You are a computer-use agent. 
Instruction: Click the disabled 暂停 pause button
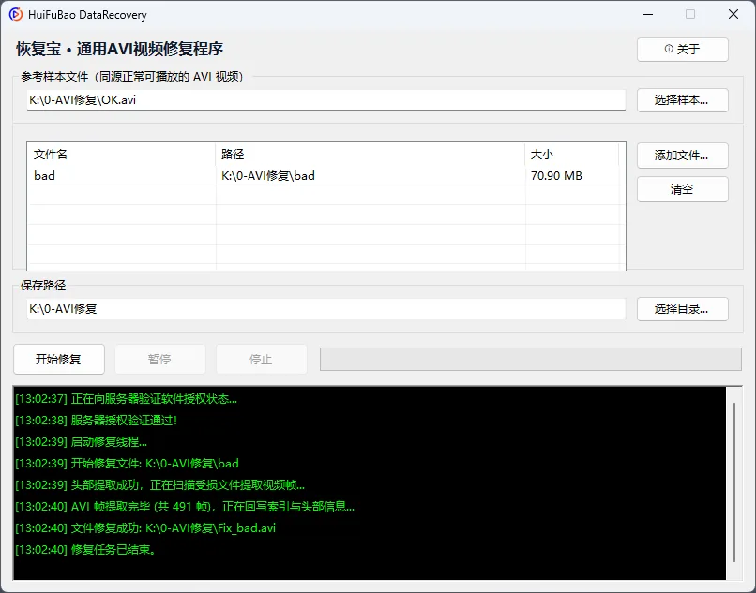160,359
